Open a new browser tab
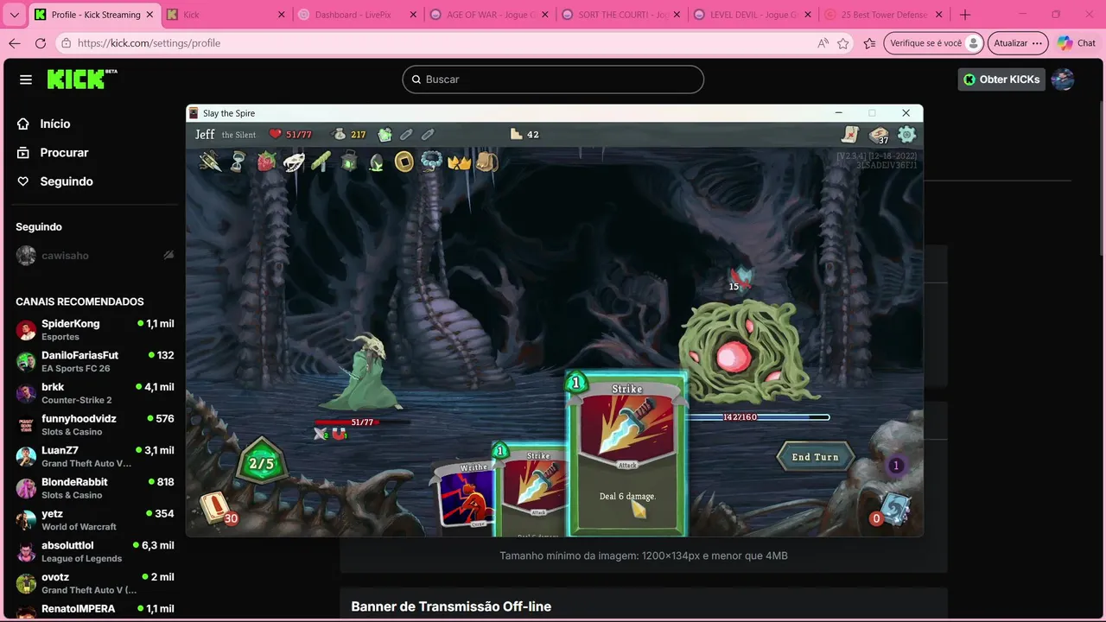 (x=965, y=15)
